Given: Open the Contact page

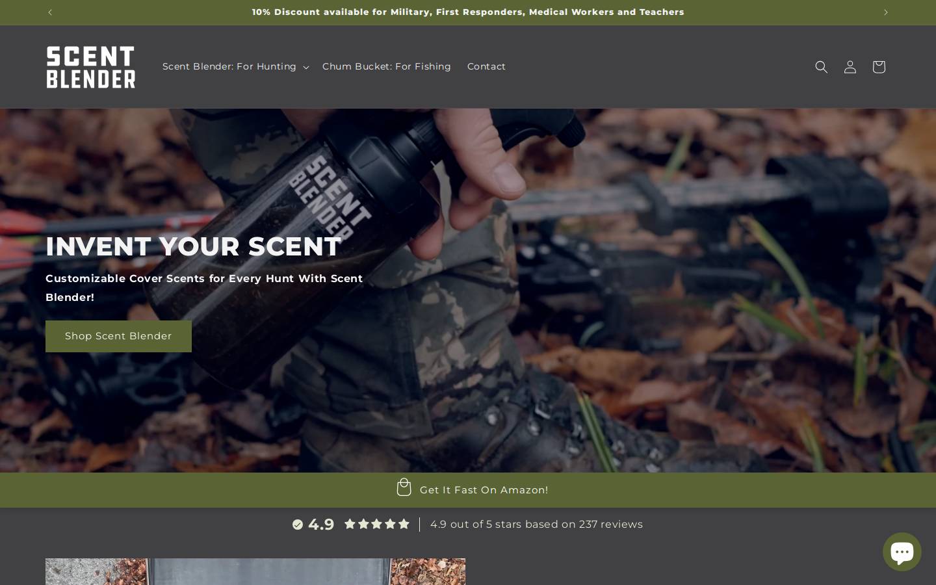Looking at the screenshot, I should [x=486, y=66].
